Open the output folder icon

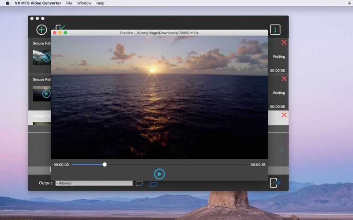(153, 183)
